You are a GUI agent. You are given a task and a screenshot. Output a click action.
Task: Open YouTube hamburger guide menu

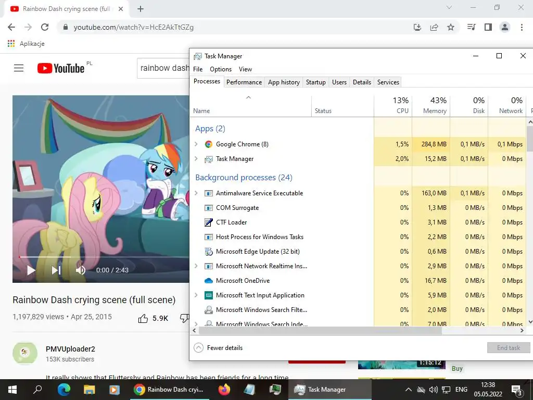(19, 68)
